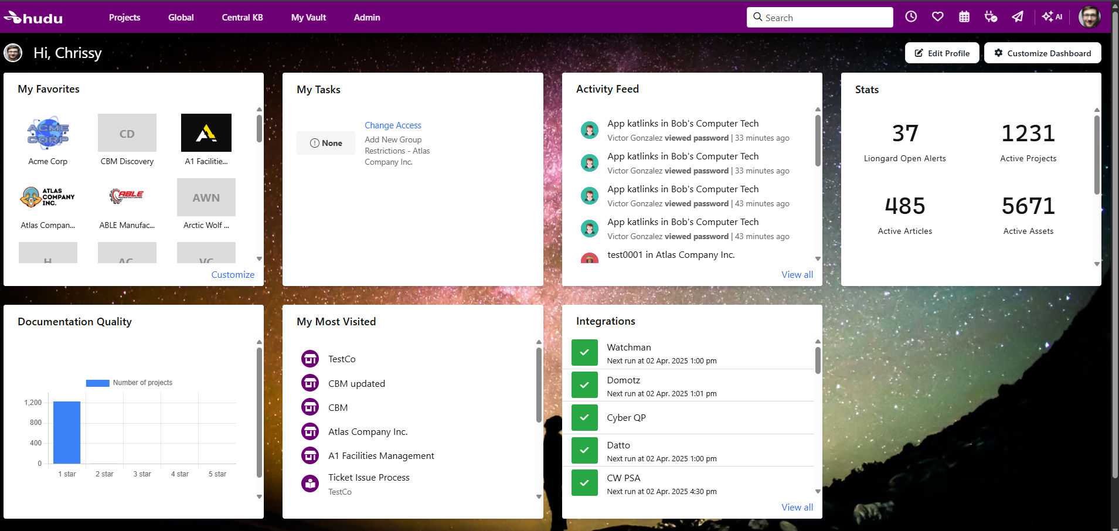Open the Projects menu
Screen dimensions: 1119x531
[124, 18]
